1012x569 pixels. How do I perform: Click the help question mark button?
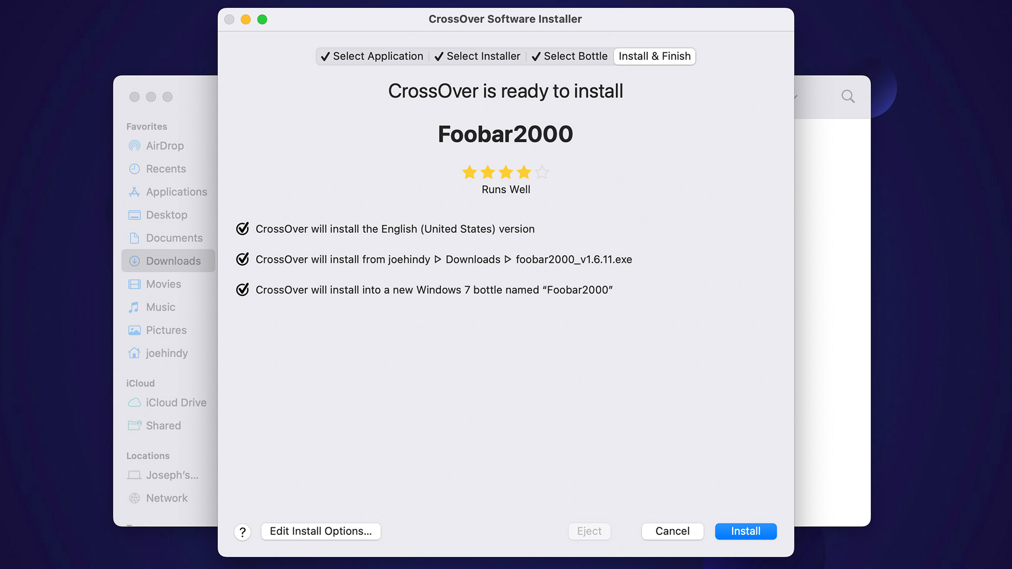242,532
